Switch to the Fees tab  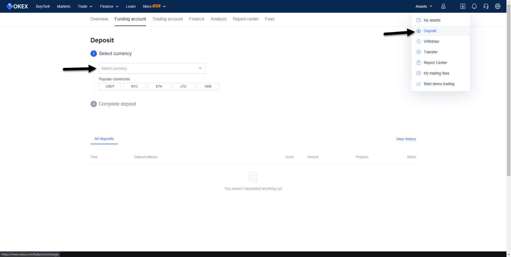coord(270,19)
